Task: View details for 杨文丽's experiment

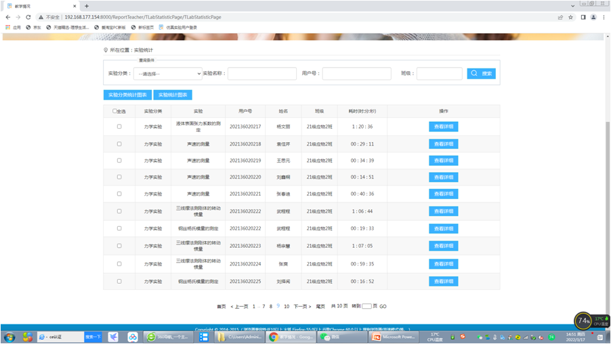Action: coord(443,127)
